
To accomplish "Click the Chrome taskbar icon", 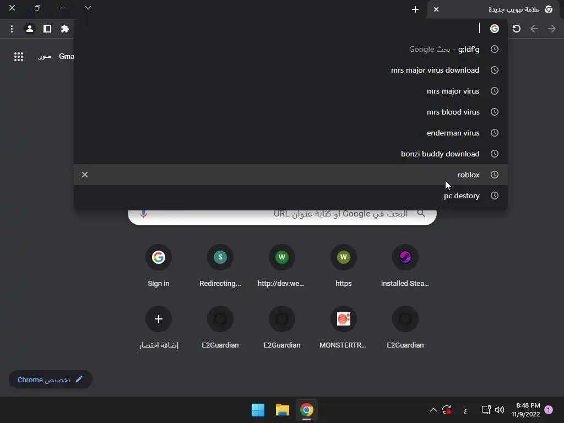I will (307, 410).
